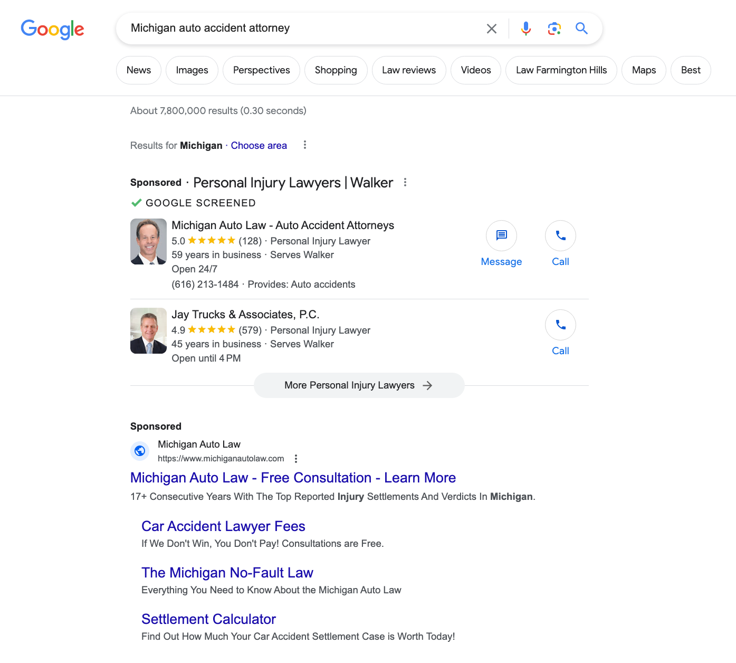Click Call icon for Jay Trucks & Associates
This screenshot has height=663, width=736.
[560, 325]
